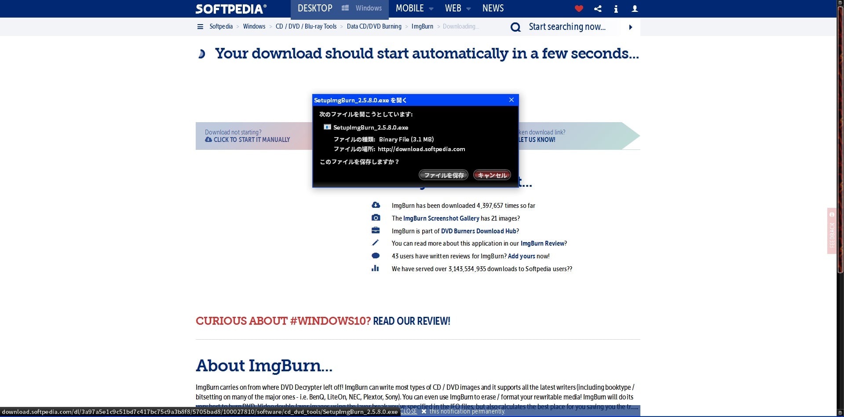Click the ファイルを保存 save file button
This screenshot has height=417, width=844.
tap(443, 175)
